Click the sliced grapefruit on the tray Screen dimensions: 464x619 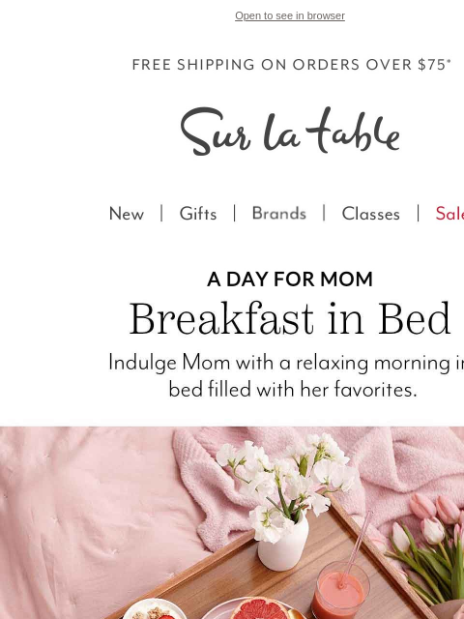(260, 609)
